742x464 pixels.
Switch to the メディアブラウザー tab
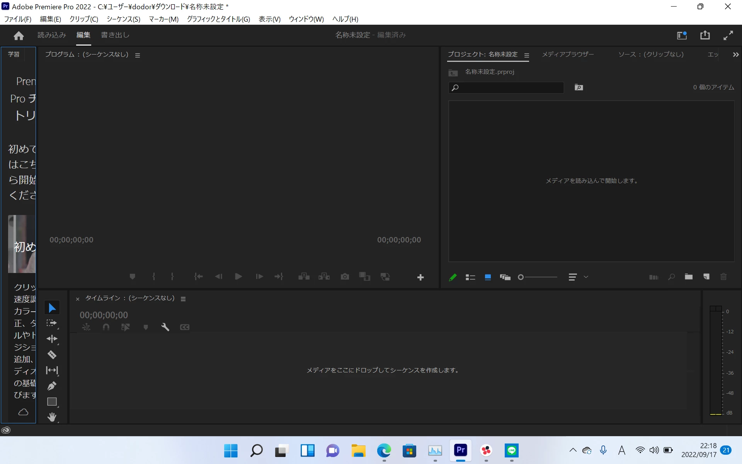[568, 55]
